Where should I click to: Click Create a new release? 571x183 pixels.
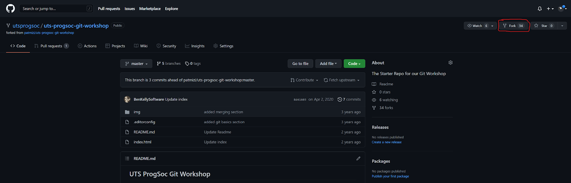pos(386,142)
